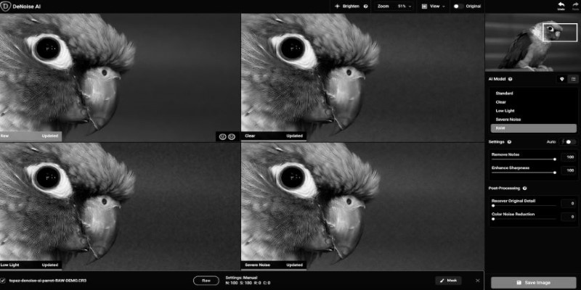Viewport: 581px width, 290px height.
Task: Click the Brighten sun icon
Action: [x=338, y=7]
